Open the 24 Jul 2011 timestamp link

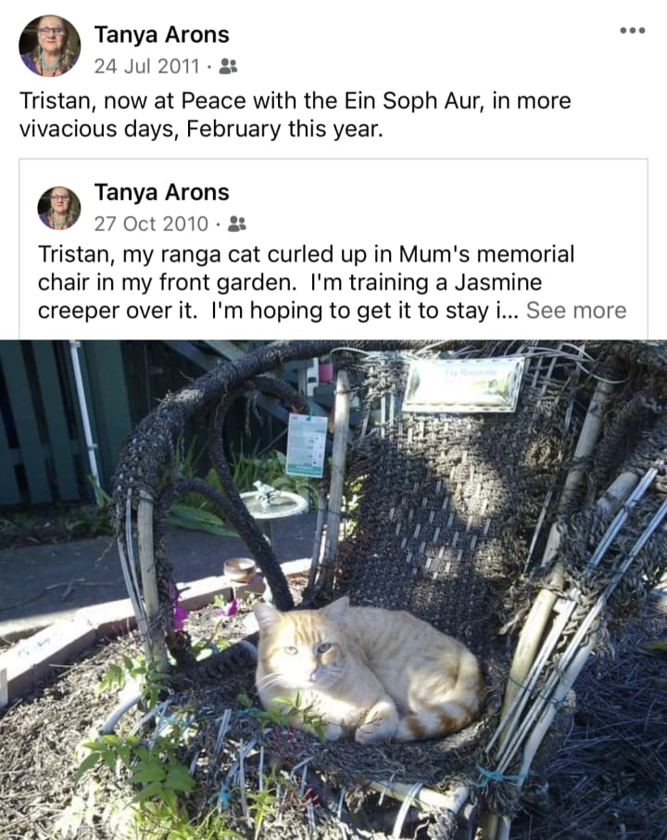[x=146, y=67]
